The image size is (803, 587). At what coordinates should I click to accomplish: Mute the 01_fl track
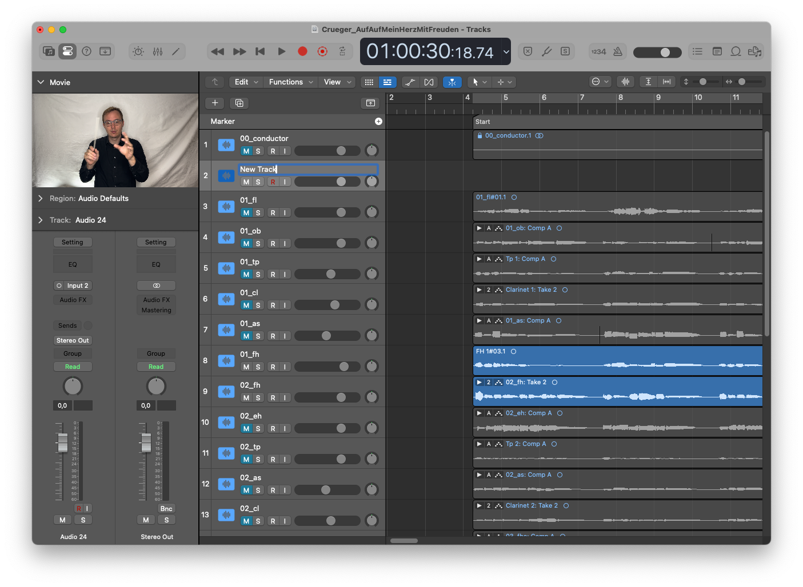pyautogui.click(x=246, y=213)
